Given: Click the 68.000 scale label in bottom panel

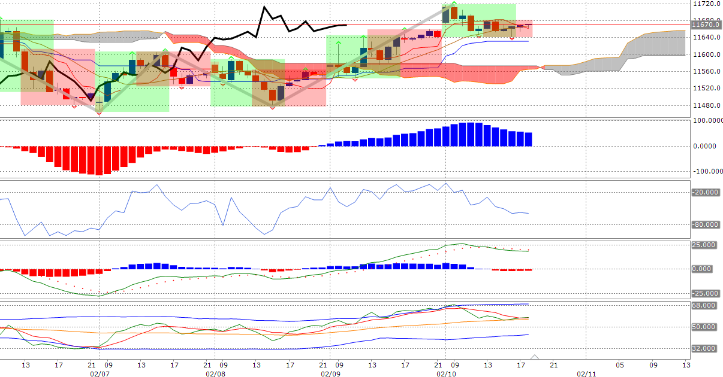Looking at the screenshot, I should point(704,306).
